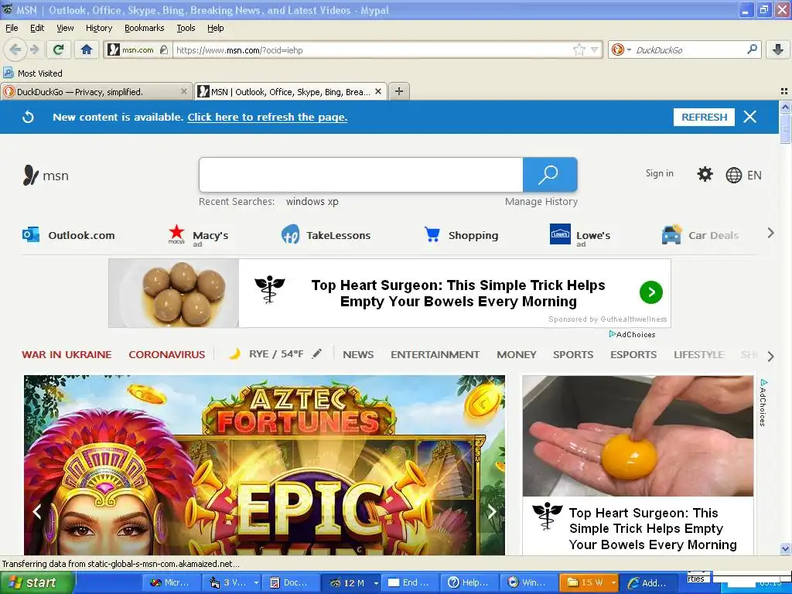This screenshot has width=792, height=594.
Task: Click the DuckDuckGo search field
Action: 689,50
